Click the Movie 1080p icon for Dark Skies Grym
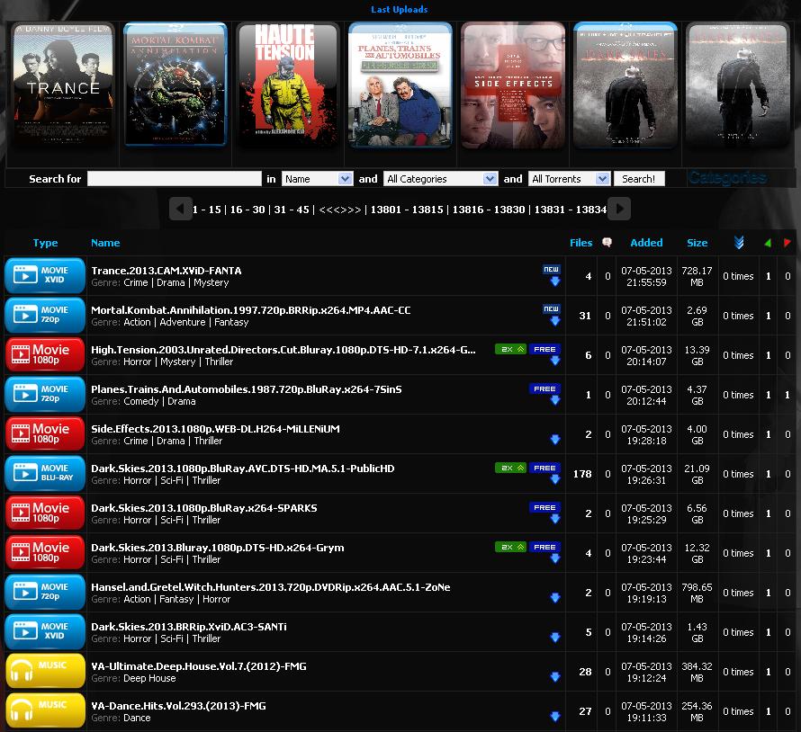 point(45,552)
